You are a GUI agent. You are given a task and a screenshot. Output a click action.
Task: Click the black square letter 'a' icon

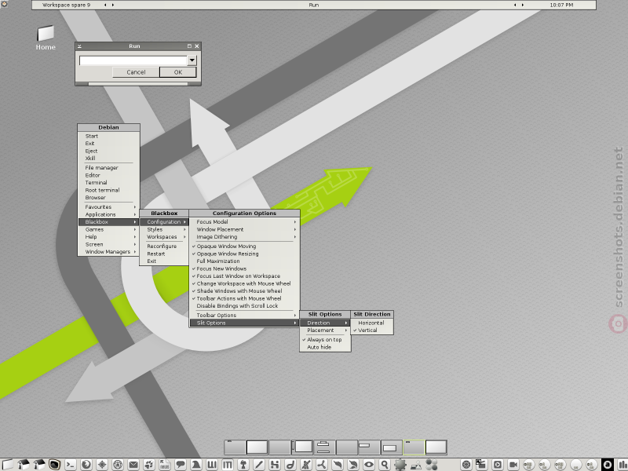click(607, 465)
